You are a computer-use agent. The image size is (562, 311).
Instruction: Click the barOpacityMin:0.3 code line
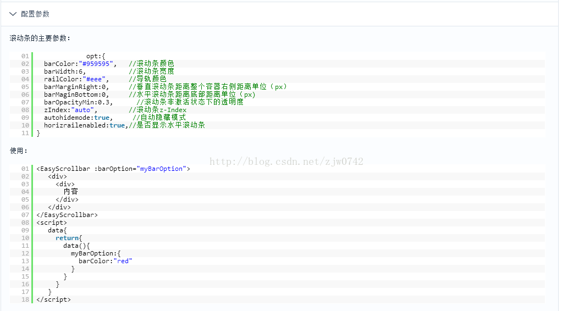coord(79,102)
